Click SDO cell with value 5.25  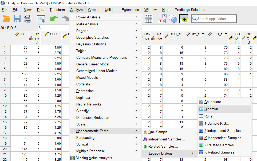[x=51, y=117]
